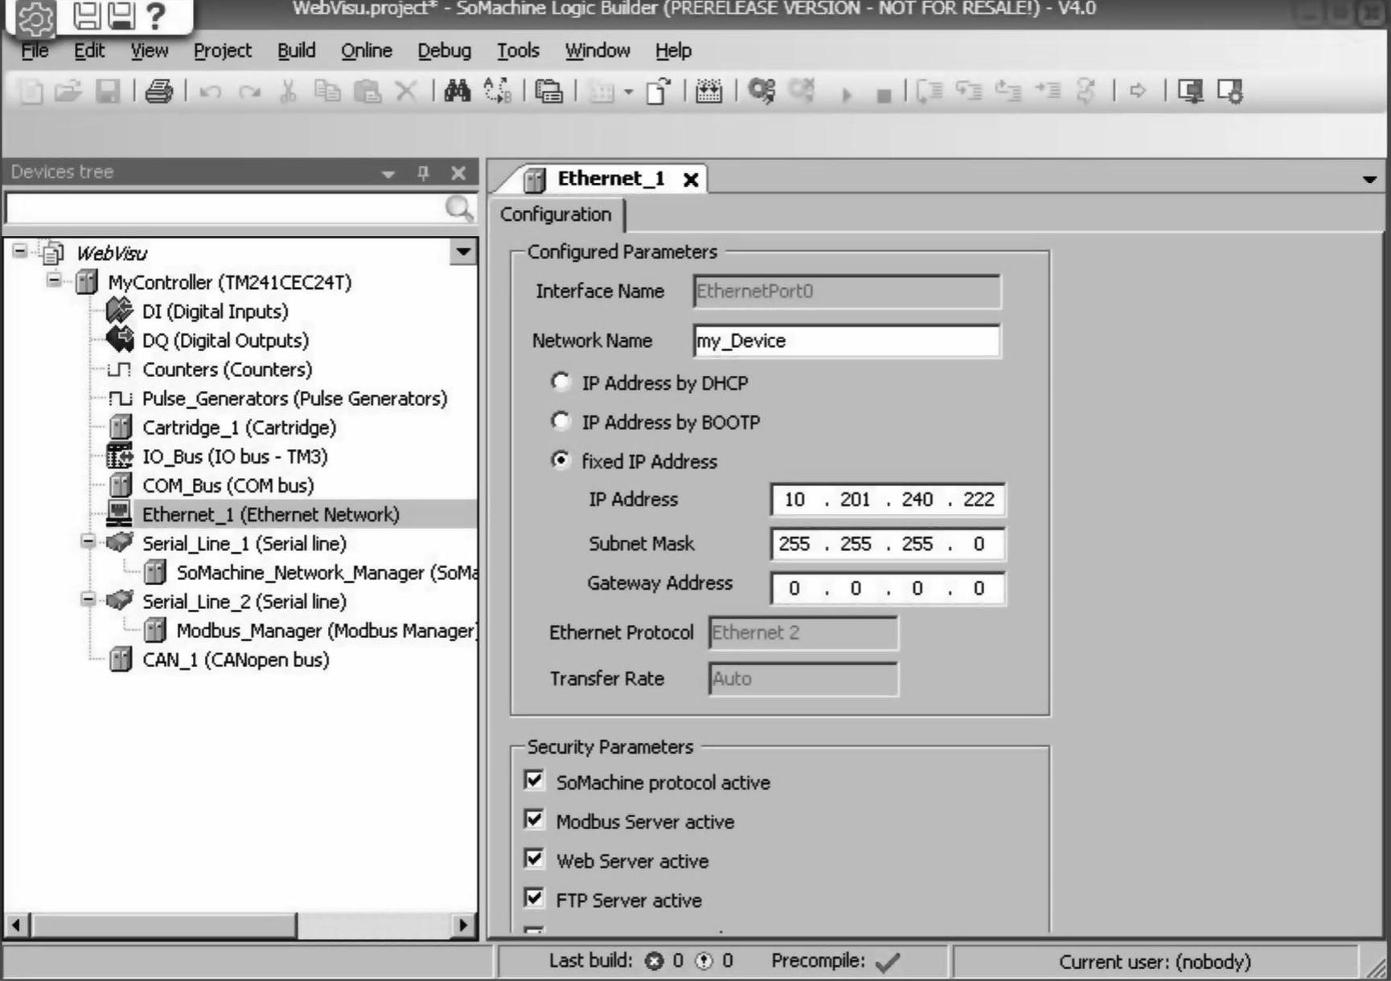Viewport: 1391px width, 981px height.
Task: Click the Build calendar-like toolbar icon
Action: pyautogui.click(x=708, y=92)
